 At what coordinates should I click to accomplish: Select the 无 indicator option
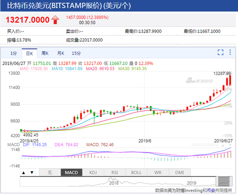pos(50,172)
